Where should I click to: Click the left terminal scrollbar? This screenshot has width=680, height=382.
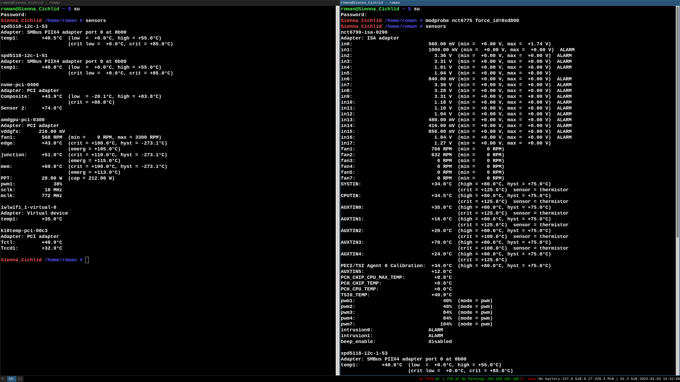pyautogui.click(x=338, y=190)
